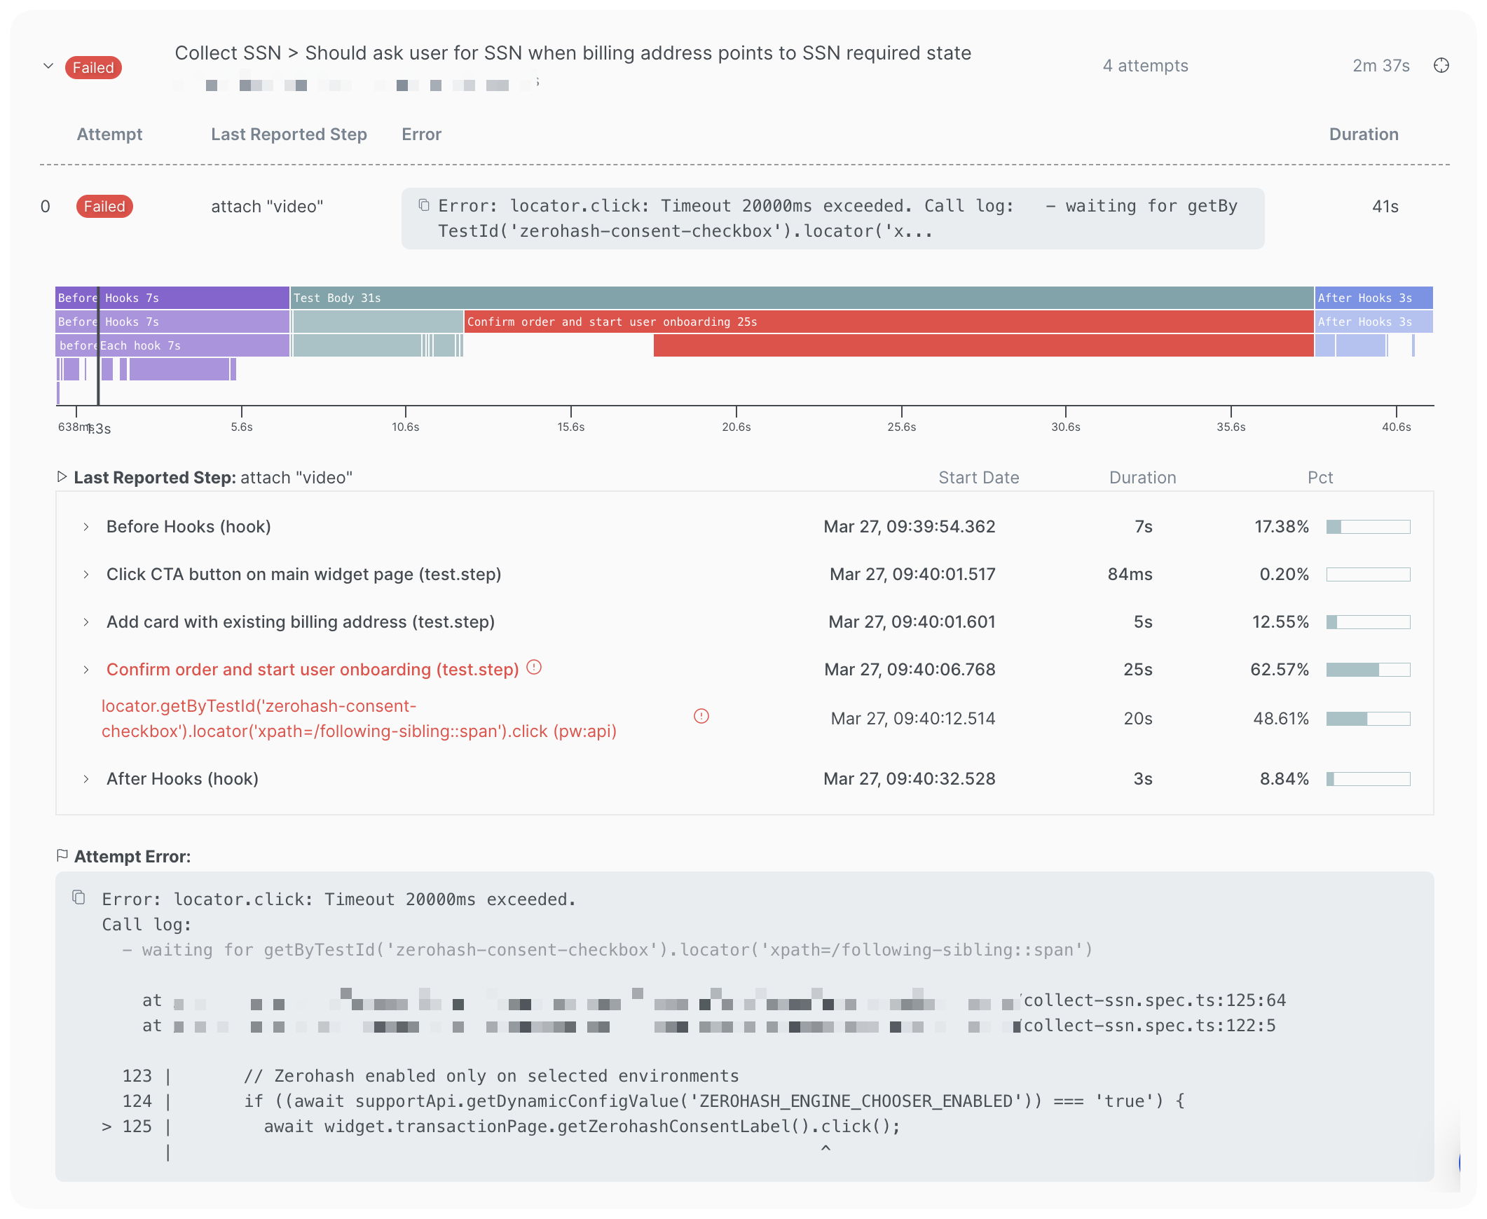Toggle the Last Reported Step disclosure triangle
This screenshot has width=1487, height=1219.
62,477
